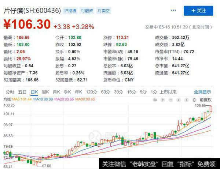220x169 pixels.
Task: Click the 最低 value 102.00
Action: [23, 45]
